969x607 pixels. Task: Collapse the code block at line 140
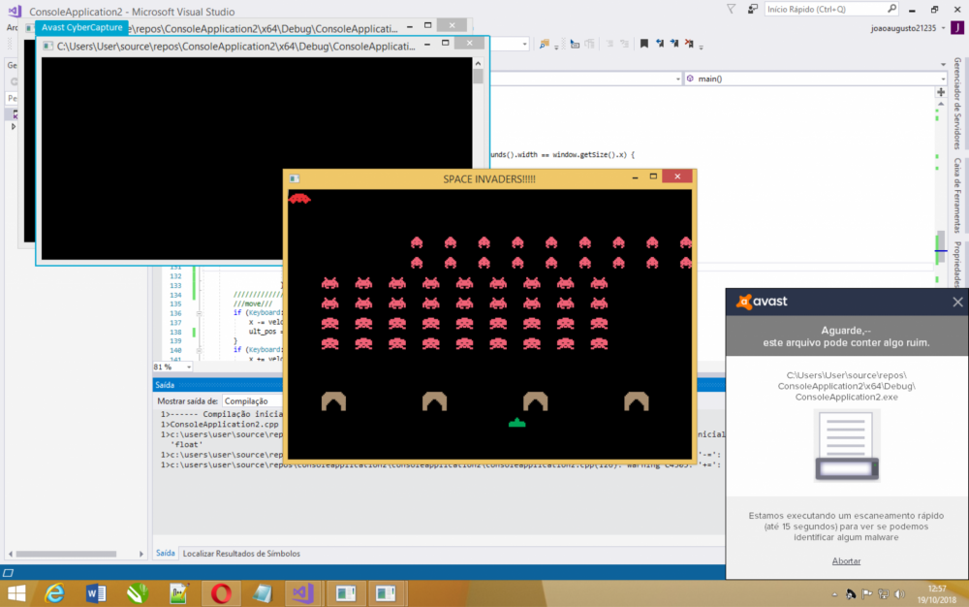(x=199, y=350)
